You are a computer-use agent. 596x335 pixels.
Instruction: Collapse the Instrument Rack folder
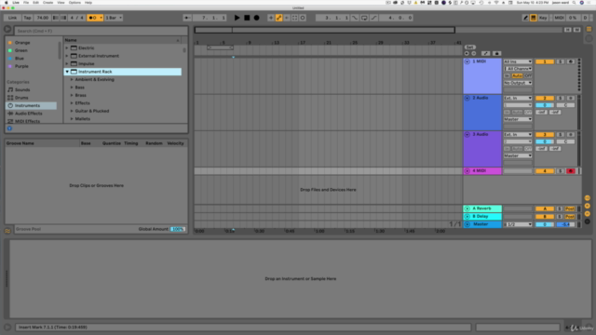point(67,72)
